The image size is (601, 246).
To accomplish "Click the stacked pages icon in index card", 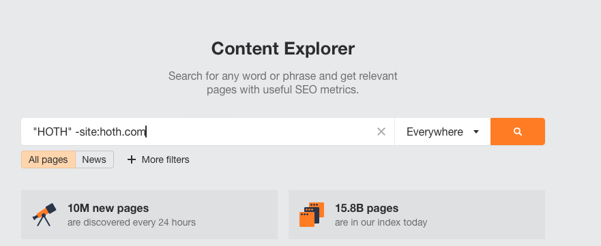I will click(x=312, y=215).
